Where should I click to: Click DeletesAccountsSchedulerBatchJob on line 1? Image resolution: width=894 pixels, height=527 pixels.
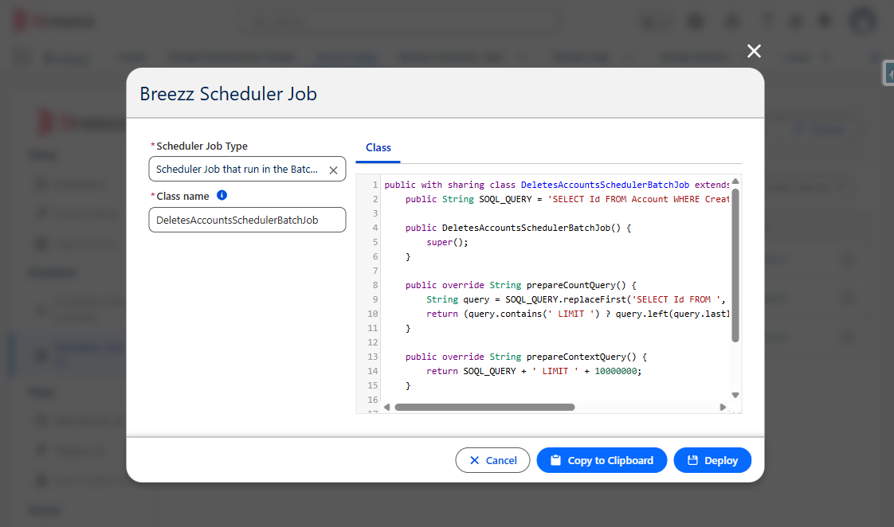tap(605, 185)
